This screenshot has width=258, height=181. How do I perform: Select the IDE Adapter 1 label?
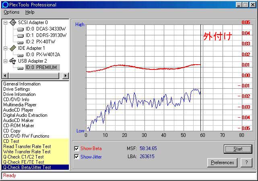31,48
